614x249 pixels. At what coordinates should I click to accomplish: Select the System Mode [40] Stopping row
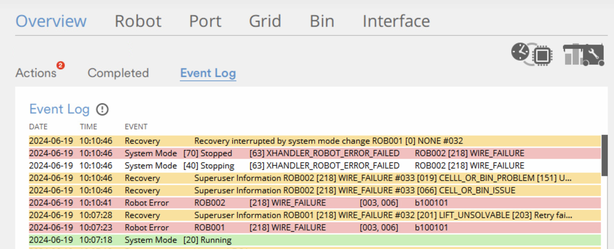tap(310, 166)
